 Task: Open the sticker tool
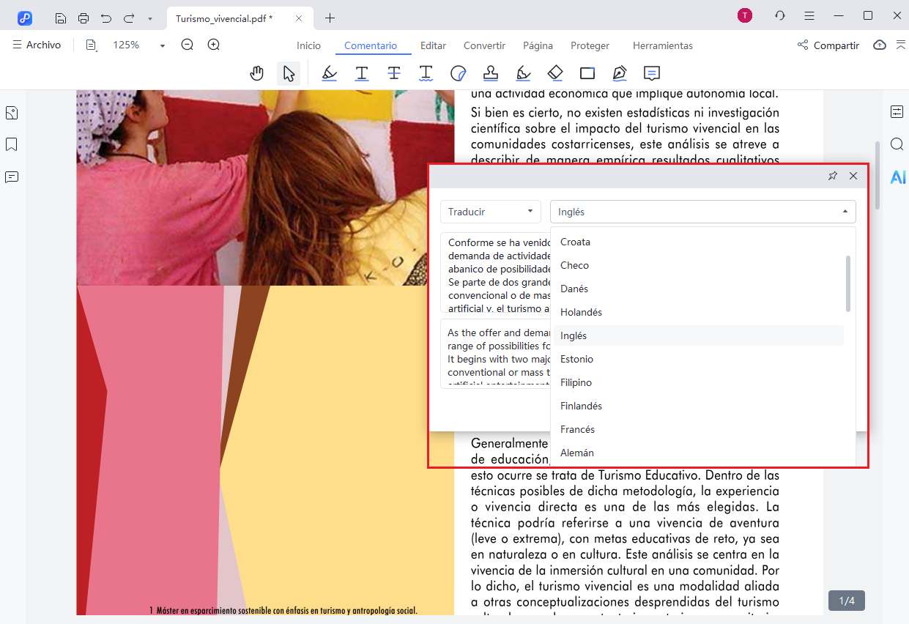(x=459, y=73)
